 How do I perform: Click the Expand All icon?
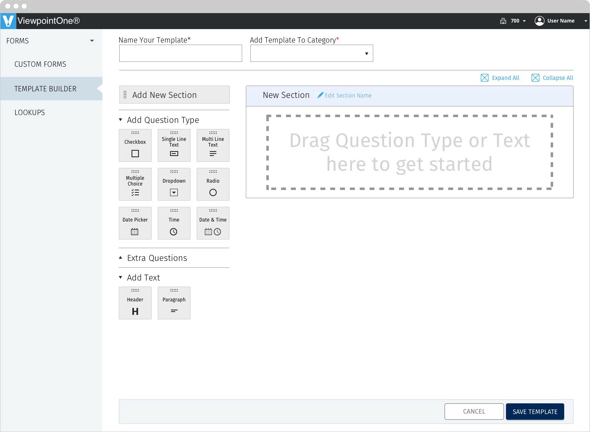484,78
